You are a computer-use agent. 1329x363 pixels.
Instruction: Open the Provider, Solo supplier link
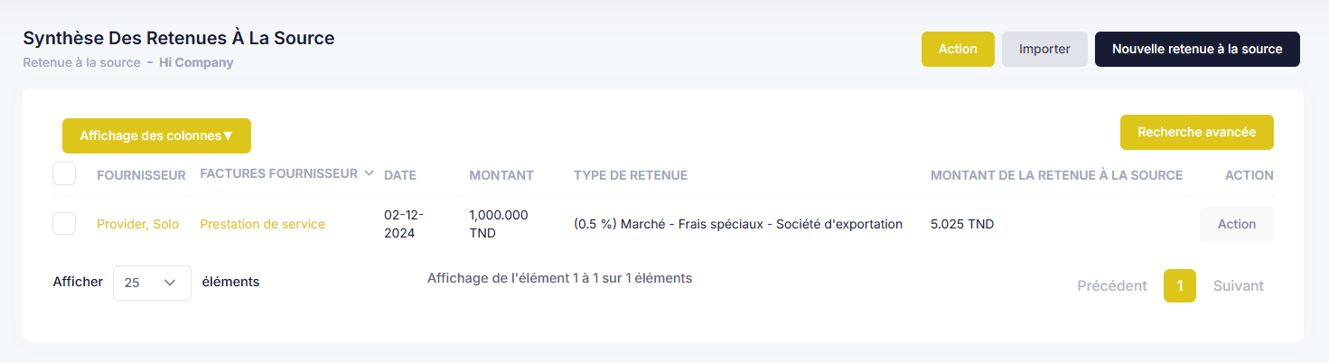(138, 224)
